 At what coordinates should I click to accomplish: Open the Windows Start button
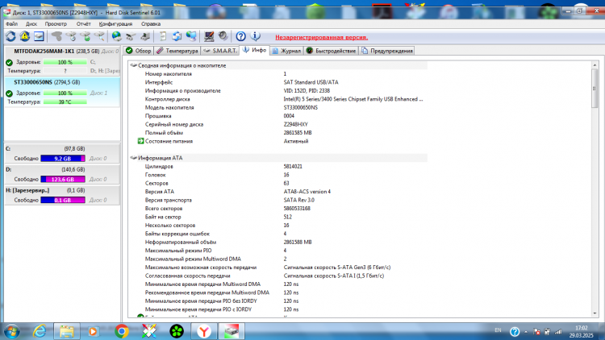11,331
